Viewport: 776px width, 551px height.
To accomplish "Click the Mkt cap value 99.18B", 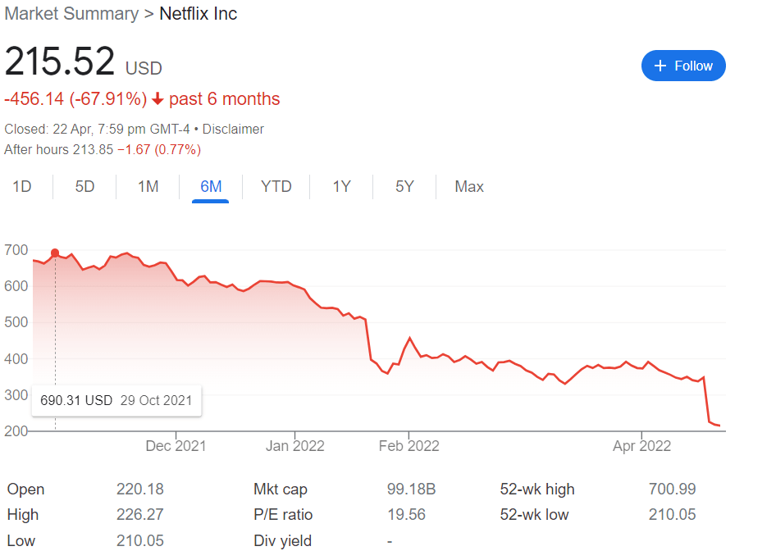I will [x=411, y=490].
